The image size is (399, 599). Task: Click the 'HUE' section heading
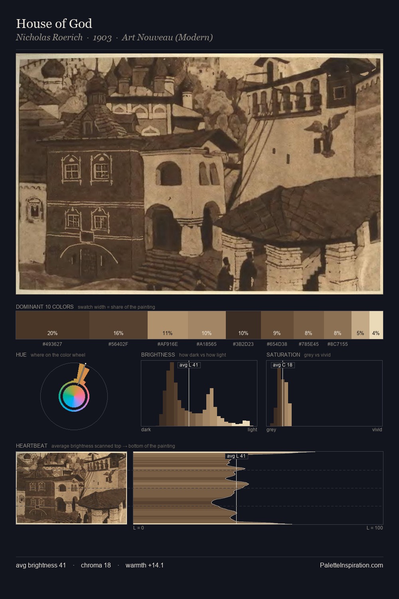pos(21,355)
